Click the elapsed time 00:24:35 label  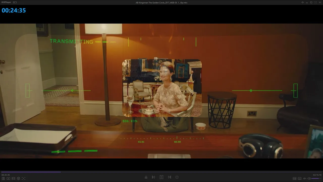[6, 175]
